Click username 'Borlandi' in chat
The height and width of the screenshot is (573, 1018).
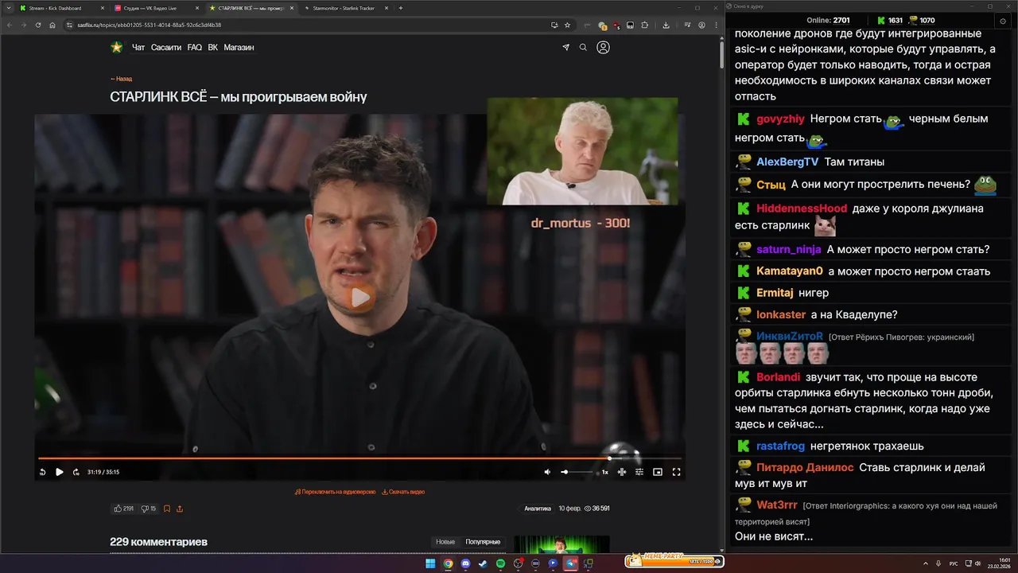click(778, 377)
